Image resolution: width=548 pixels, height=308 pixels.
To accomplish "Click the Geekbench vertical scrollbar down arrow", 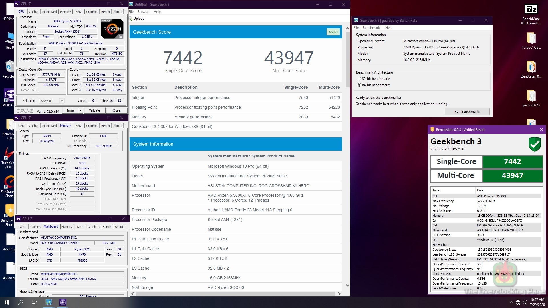I will (x=347, y=285).
